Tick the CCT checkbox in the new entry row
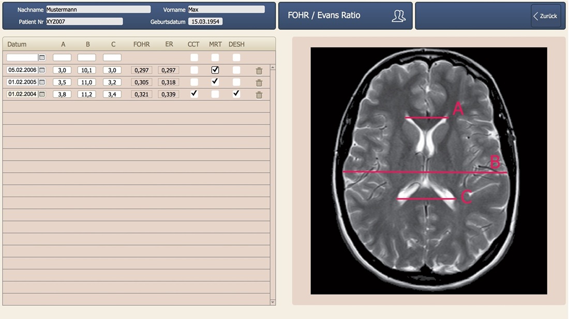 [x=194, y=57]
